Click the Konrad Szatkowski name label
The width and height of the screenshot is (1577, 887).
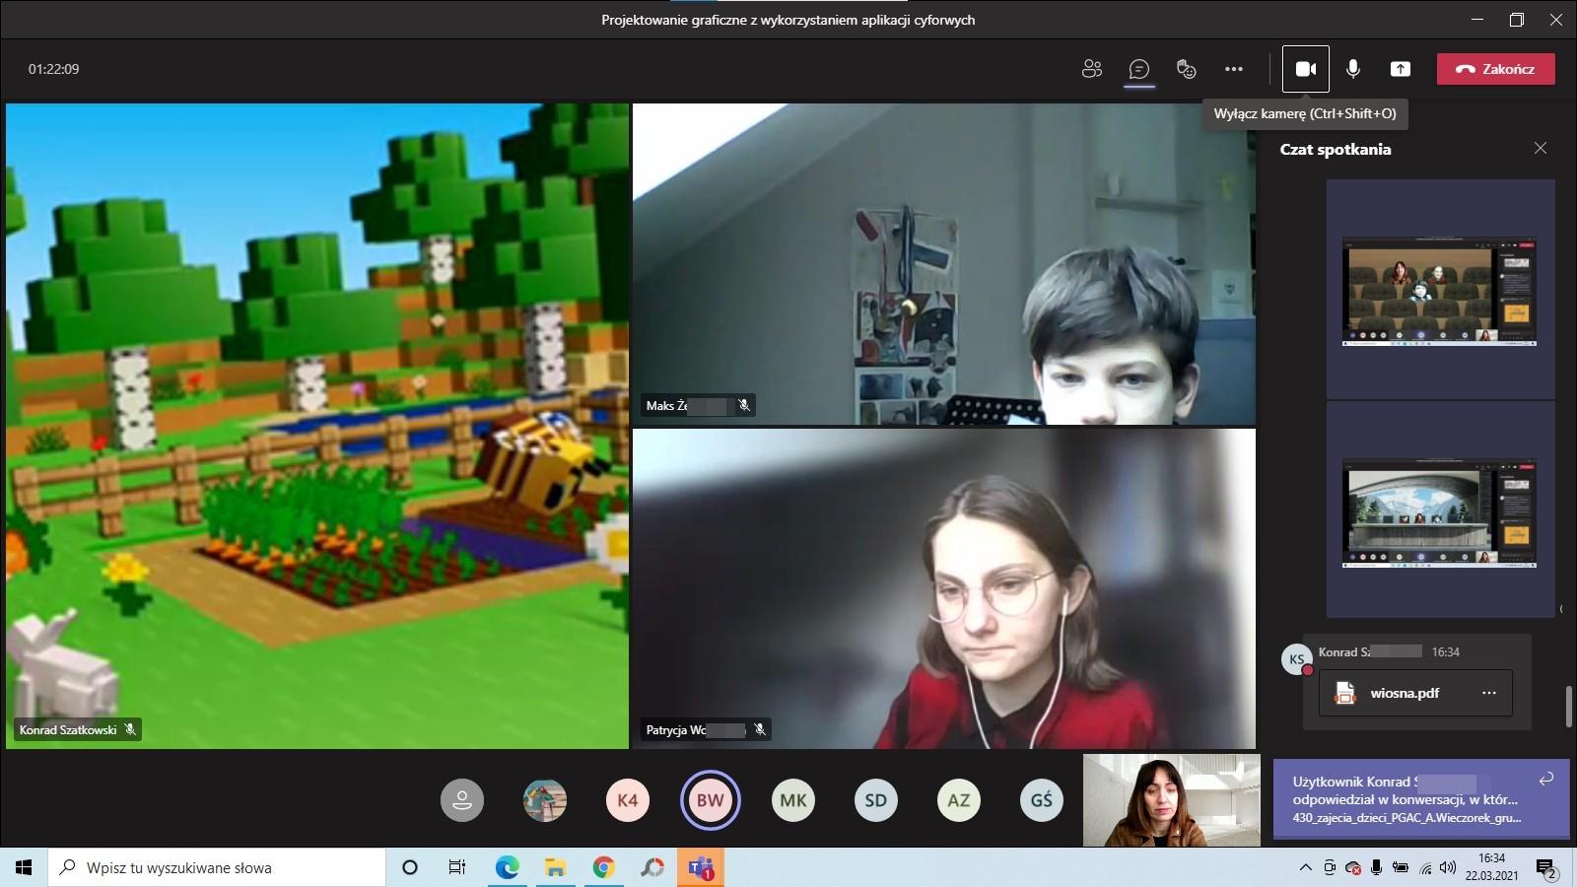tap(68, 730)
